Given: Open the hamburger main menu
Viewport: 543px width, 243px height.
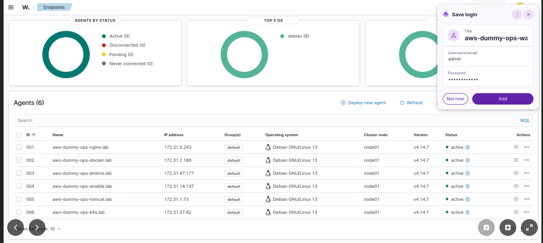Looking at the screenshot, I should [x=11, y=7].
